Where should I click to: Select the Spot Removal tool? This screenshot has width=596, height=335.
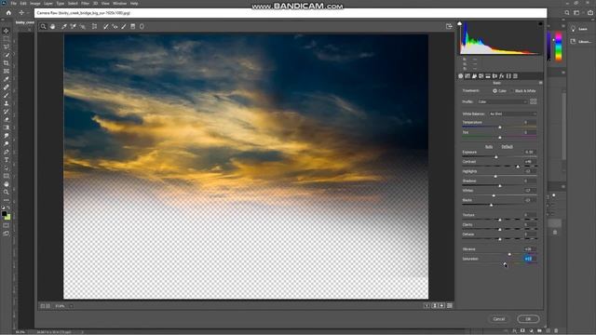pyautogui.click(x=105, y=27)
